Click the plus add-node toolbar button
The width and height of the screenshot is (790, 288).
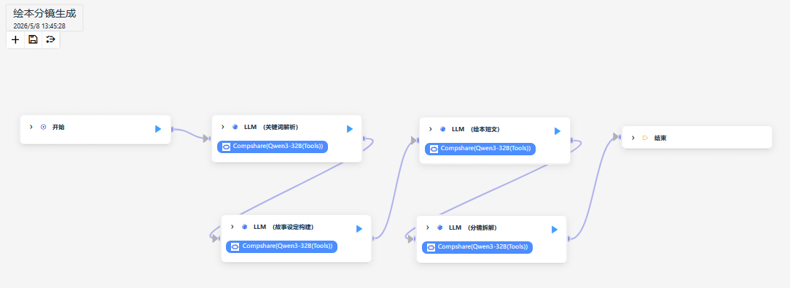(x=15, y=39)
